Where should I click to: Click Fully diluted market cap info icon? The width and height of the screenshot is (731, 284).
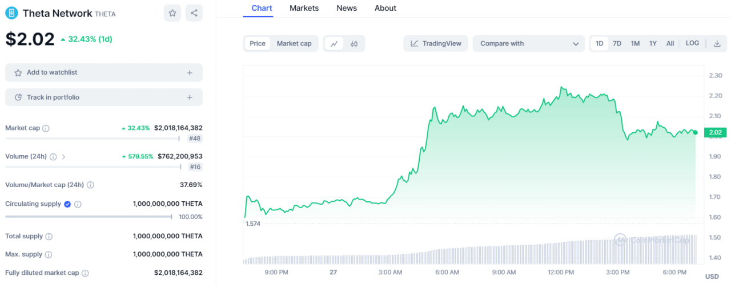[85, 273]
